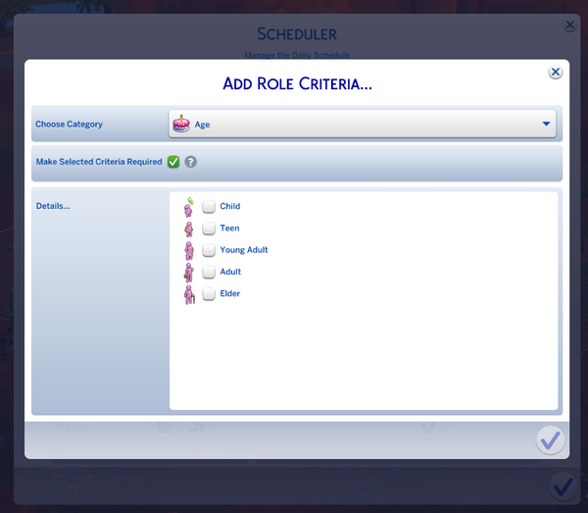588x513 pixels.
Task: Click the dropdown arrow beside Age
Action: click(546, 125)
